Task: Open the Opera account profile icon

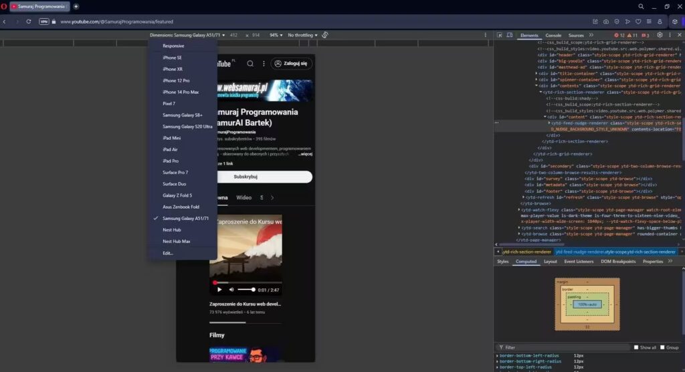Action: pyautogui.click(x=660, y=21)
